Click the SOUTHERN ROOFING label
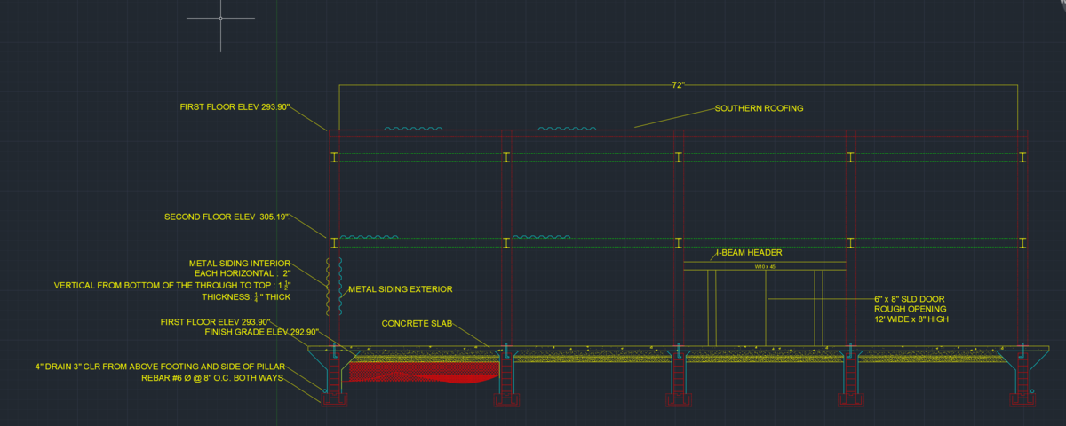Image resolution: width=1066 pixels, height=426 pixels. (759, 108)
